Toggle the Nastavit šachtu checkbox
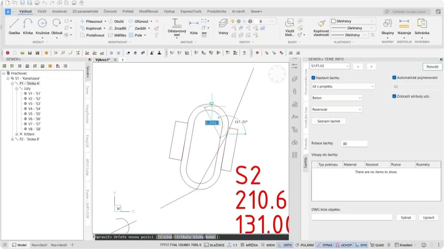Image resolution: width=444 pixels, height=249 pixels. tap(313, 78)
